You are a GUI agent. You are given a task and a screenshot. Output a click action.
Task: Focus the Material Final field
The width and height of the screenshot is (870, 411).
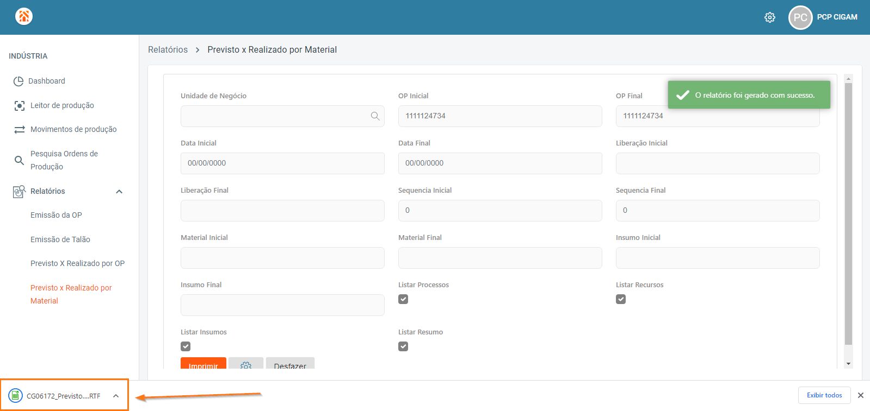(x=500, y=258)
